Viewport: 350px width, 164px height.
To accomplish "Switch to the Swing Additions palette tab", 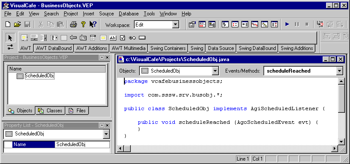I will click(x=297, y=48).
